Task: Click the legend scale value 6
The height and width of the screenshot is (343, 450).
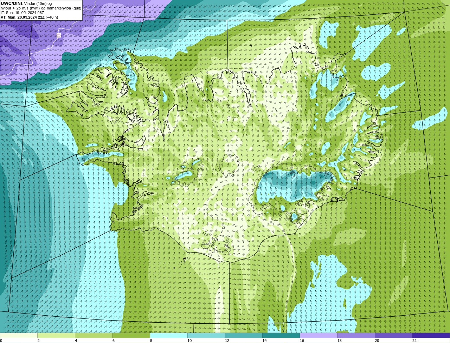Action: pyautogui.click(x=114, y=341)
